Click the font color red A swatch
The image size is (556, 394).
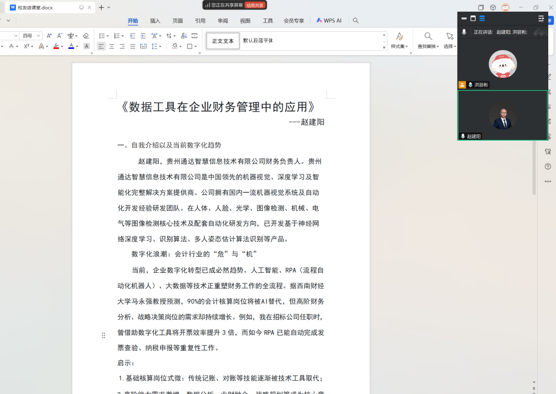(71, 46)
